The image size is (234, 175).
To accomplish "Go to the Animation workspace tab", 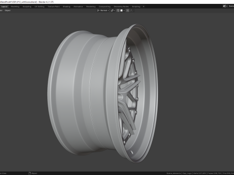I will (78, 7).
